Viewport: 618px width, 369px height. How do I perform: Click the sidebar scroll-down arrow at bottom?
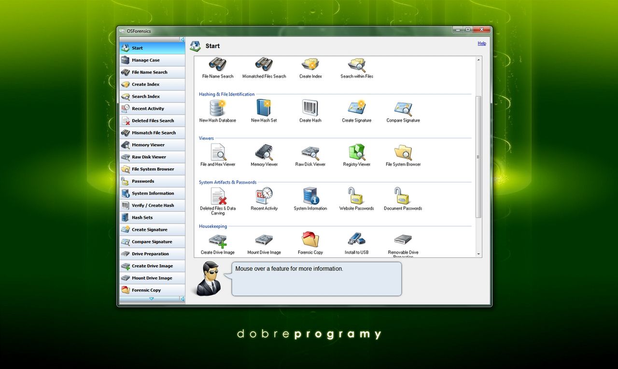coord(152,299)
